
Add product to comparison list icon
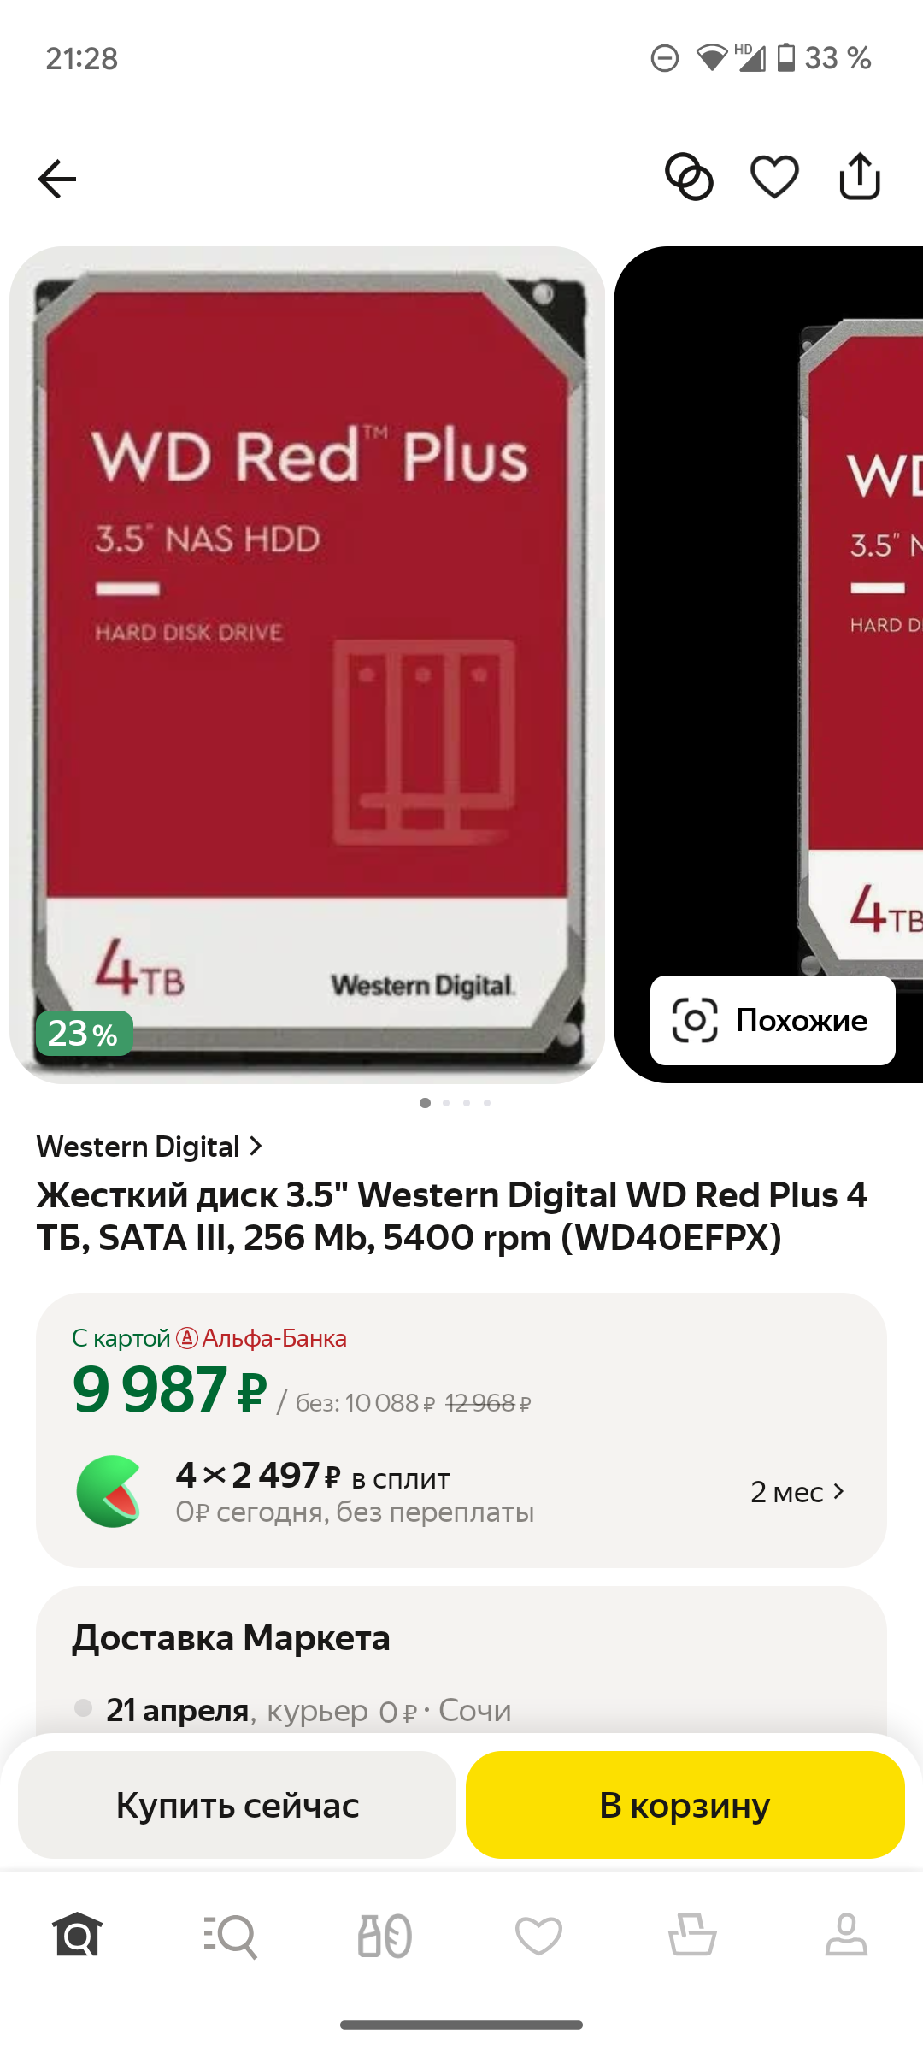pyautogui.click(x=689, y=177)
